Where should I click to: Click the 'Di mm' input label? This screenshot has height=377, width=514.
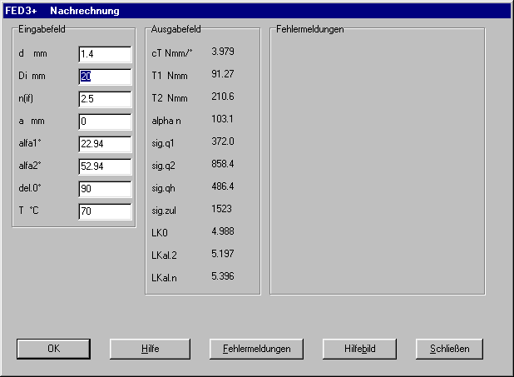(32, 76)
